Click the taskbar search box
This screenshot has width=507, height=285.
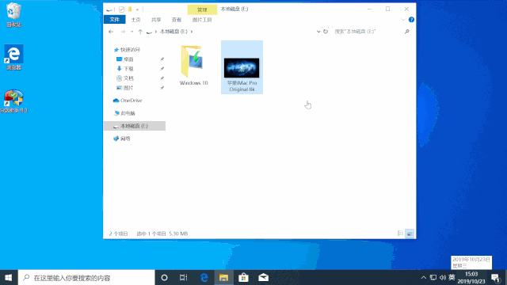coord(86,278)
